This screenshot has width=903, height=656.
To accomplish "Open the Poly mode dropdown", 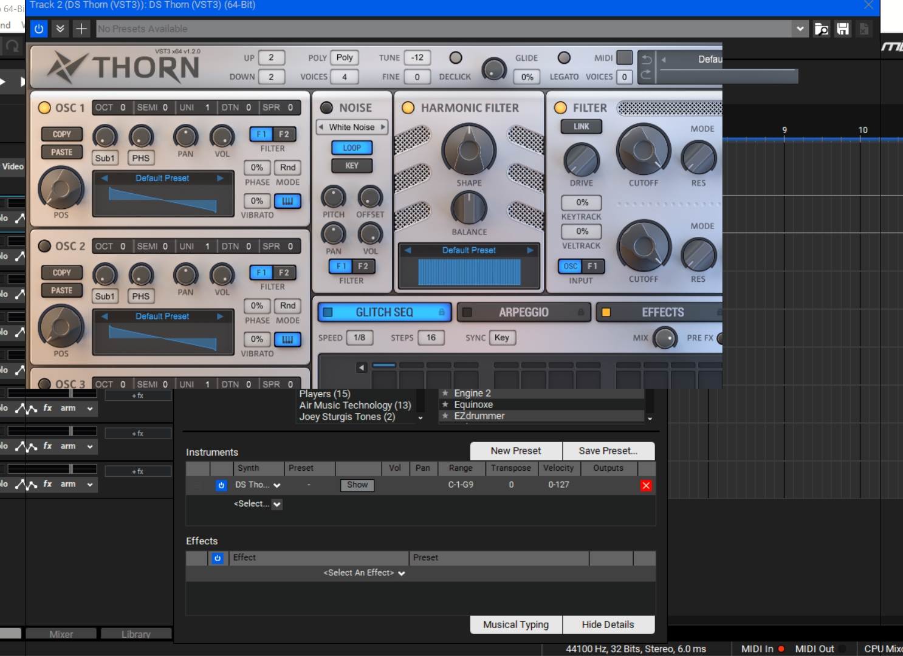I will point(345,58).
